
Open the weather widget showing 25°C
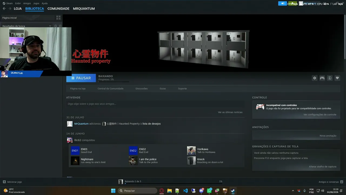pyautogui.click(x=14, y=191)
